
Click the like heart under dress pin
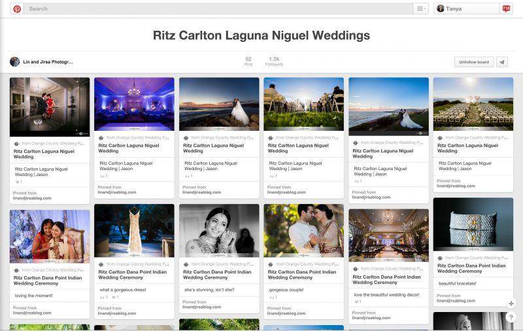115,297
